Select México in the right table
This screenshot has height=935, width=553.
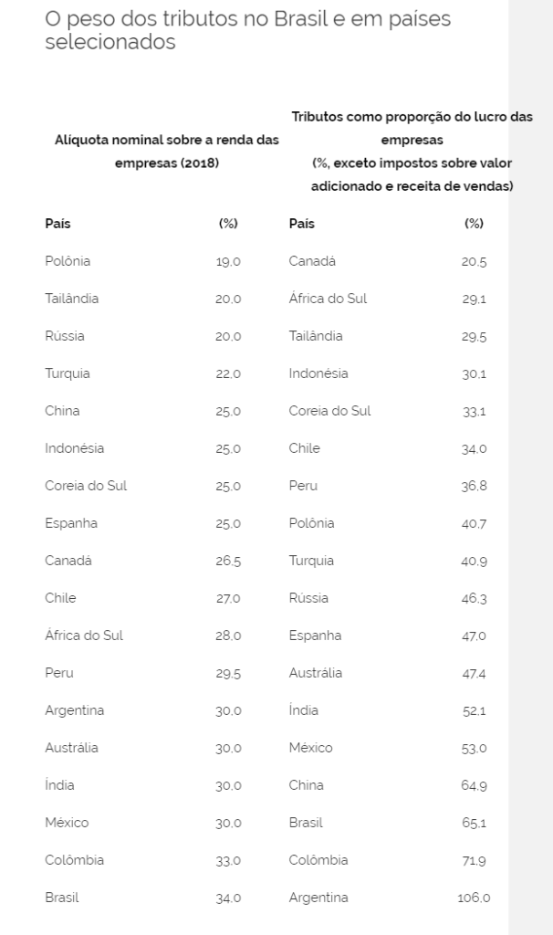(310, 748)
